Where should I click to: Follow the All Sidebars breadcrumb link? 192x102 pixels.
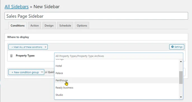[x=17, y=6]
